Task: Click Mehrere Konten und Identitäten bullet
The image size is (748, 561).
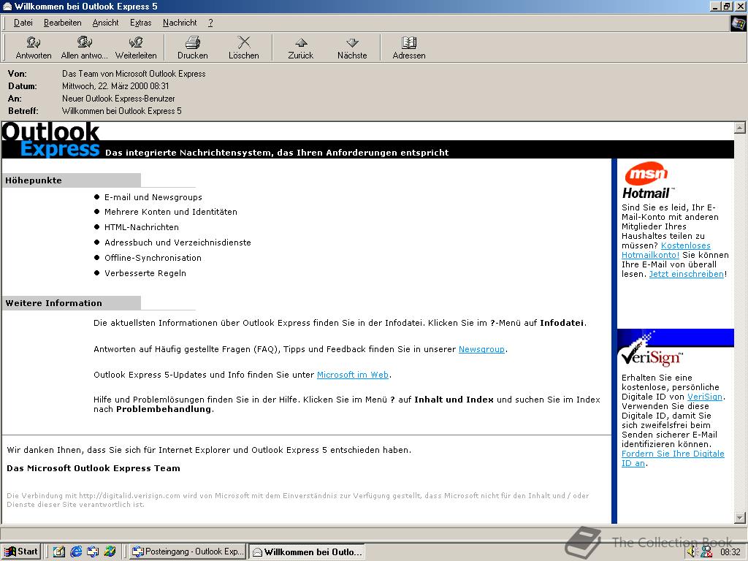Action: [171, 212]
